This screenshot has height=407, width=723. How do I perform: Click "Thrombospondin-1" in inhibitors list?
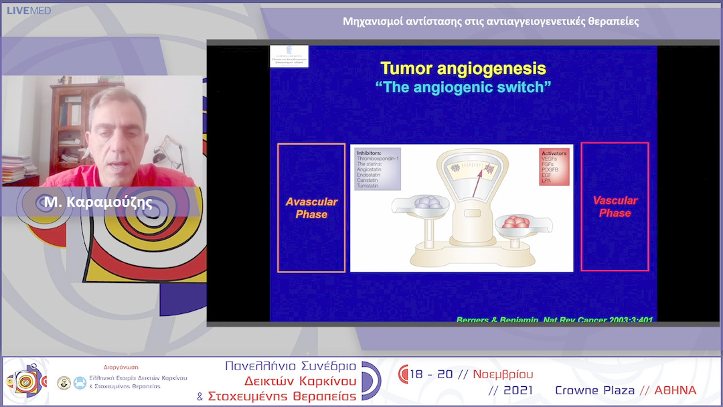378,159
